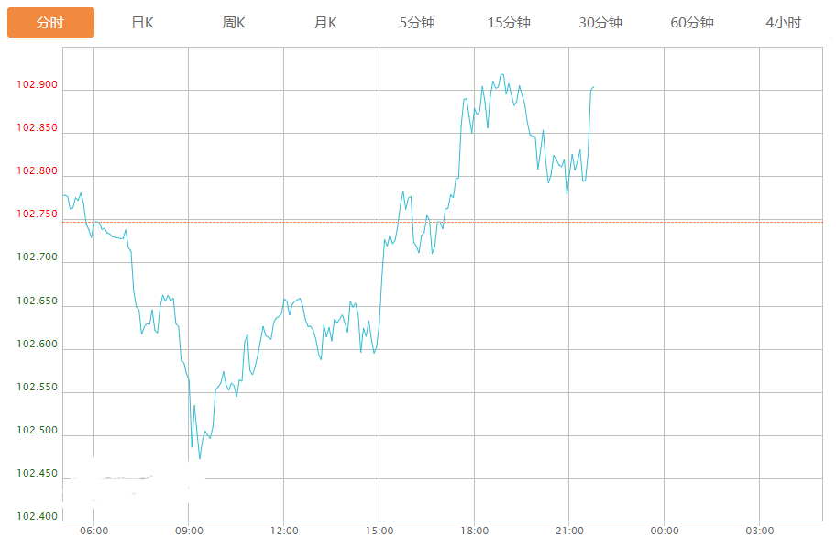Image resolution: width=836 pixels, height=548 pixels.
Task: Click the 102.900 price axis label
Action: 37,85
